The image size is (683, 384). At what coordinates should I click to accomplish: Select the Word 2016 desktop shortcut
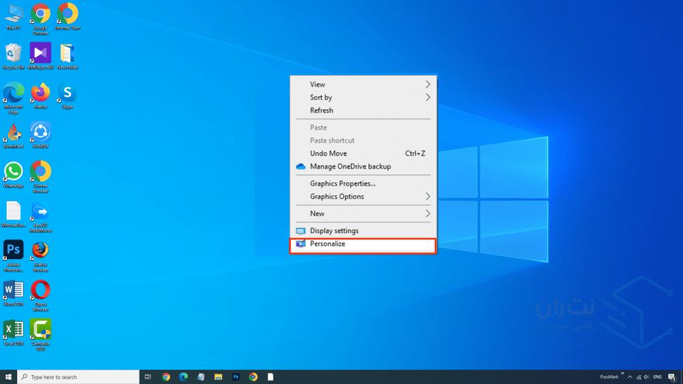(14, 293)
